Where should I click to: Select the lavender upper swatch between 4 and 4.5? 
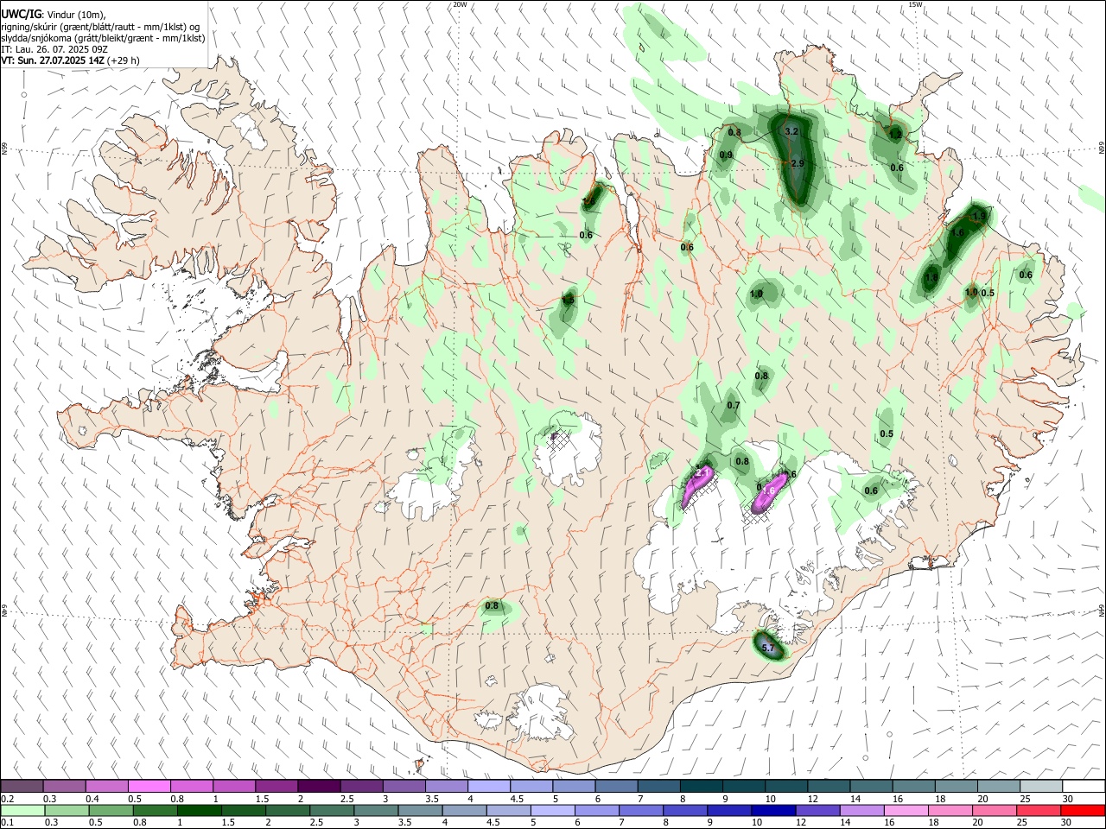pos(489,787)
